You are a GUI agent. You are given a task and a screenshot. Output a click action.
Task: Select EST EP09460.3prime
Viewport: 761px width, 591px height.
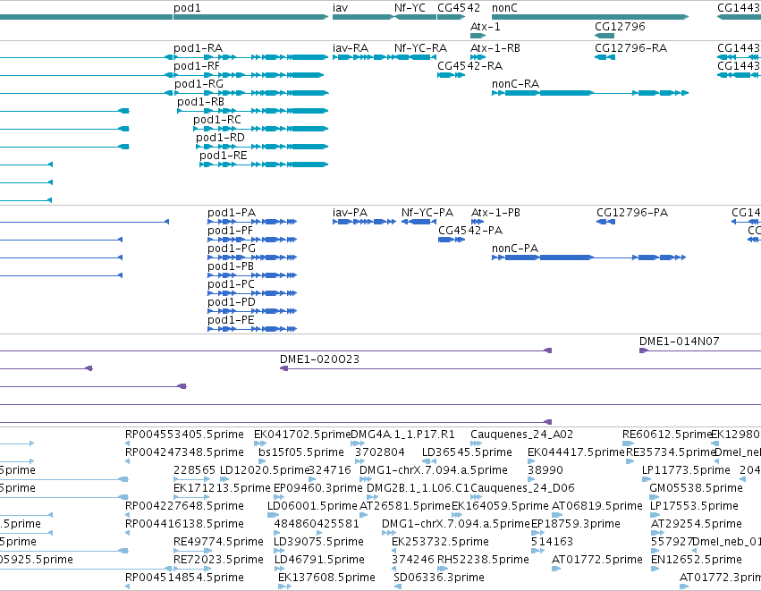tap(317, 488)
